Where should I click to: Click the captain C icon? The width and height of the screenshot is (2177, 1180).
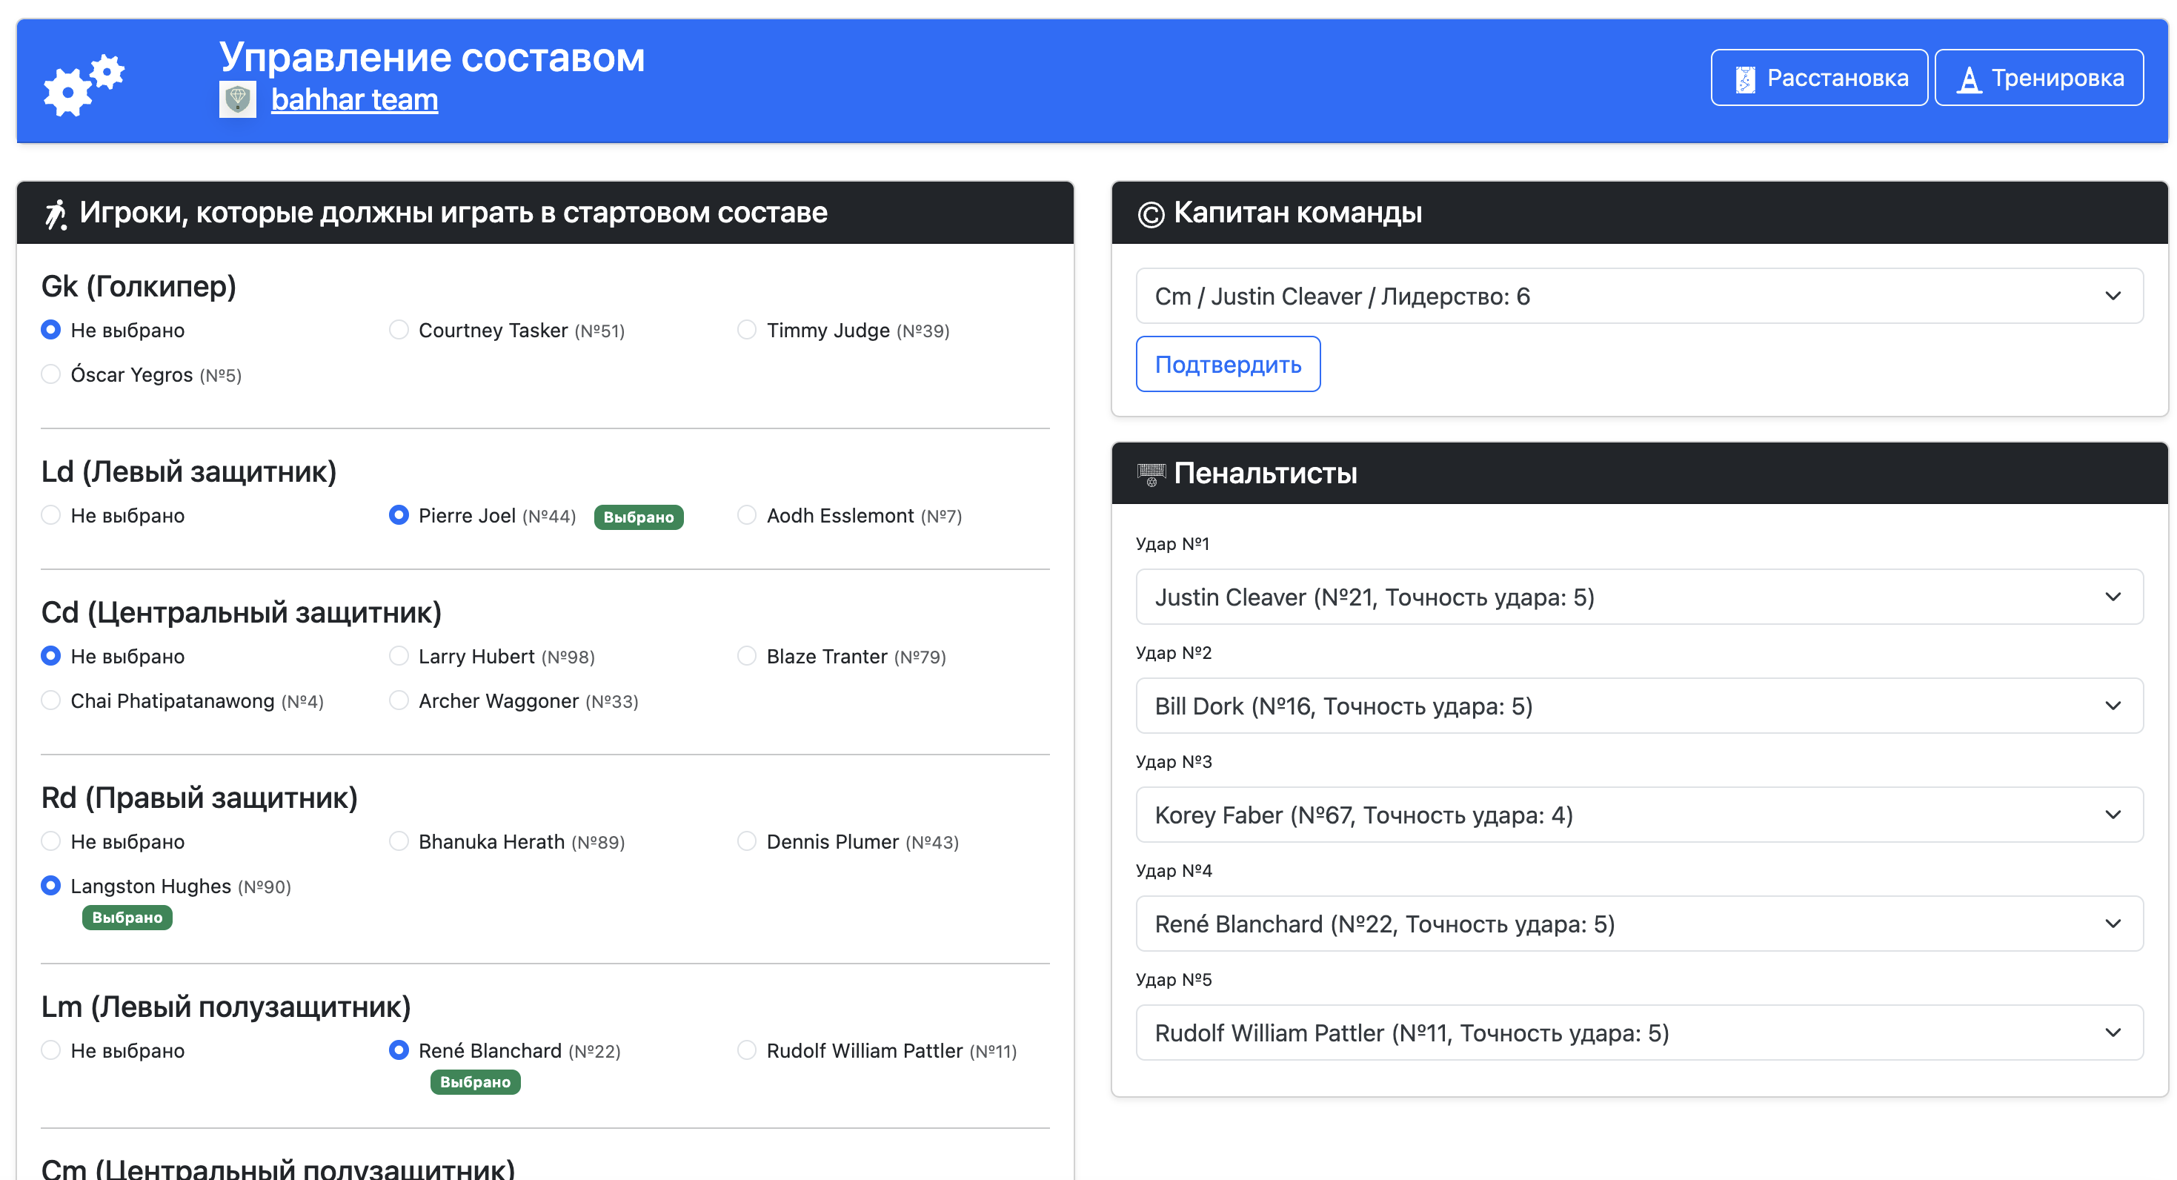pos(1150,214)
